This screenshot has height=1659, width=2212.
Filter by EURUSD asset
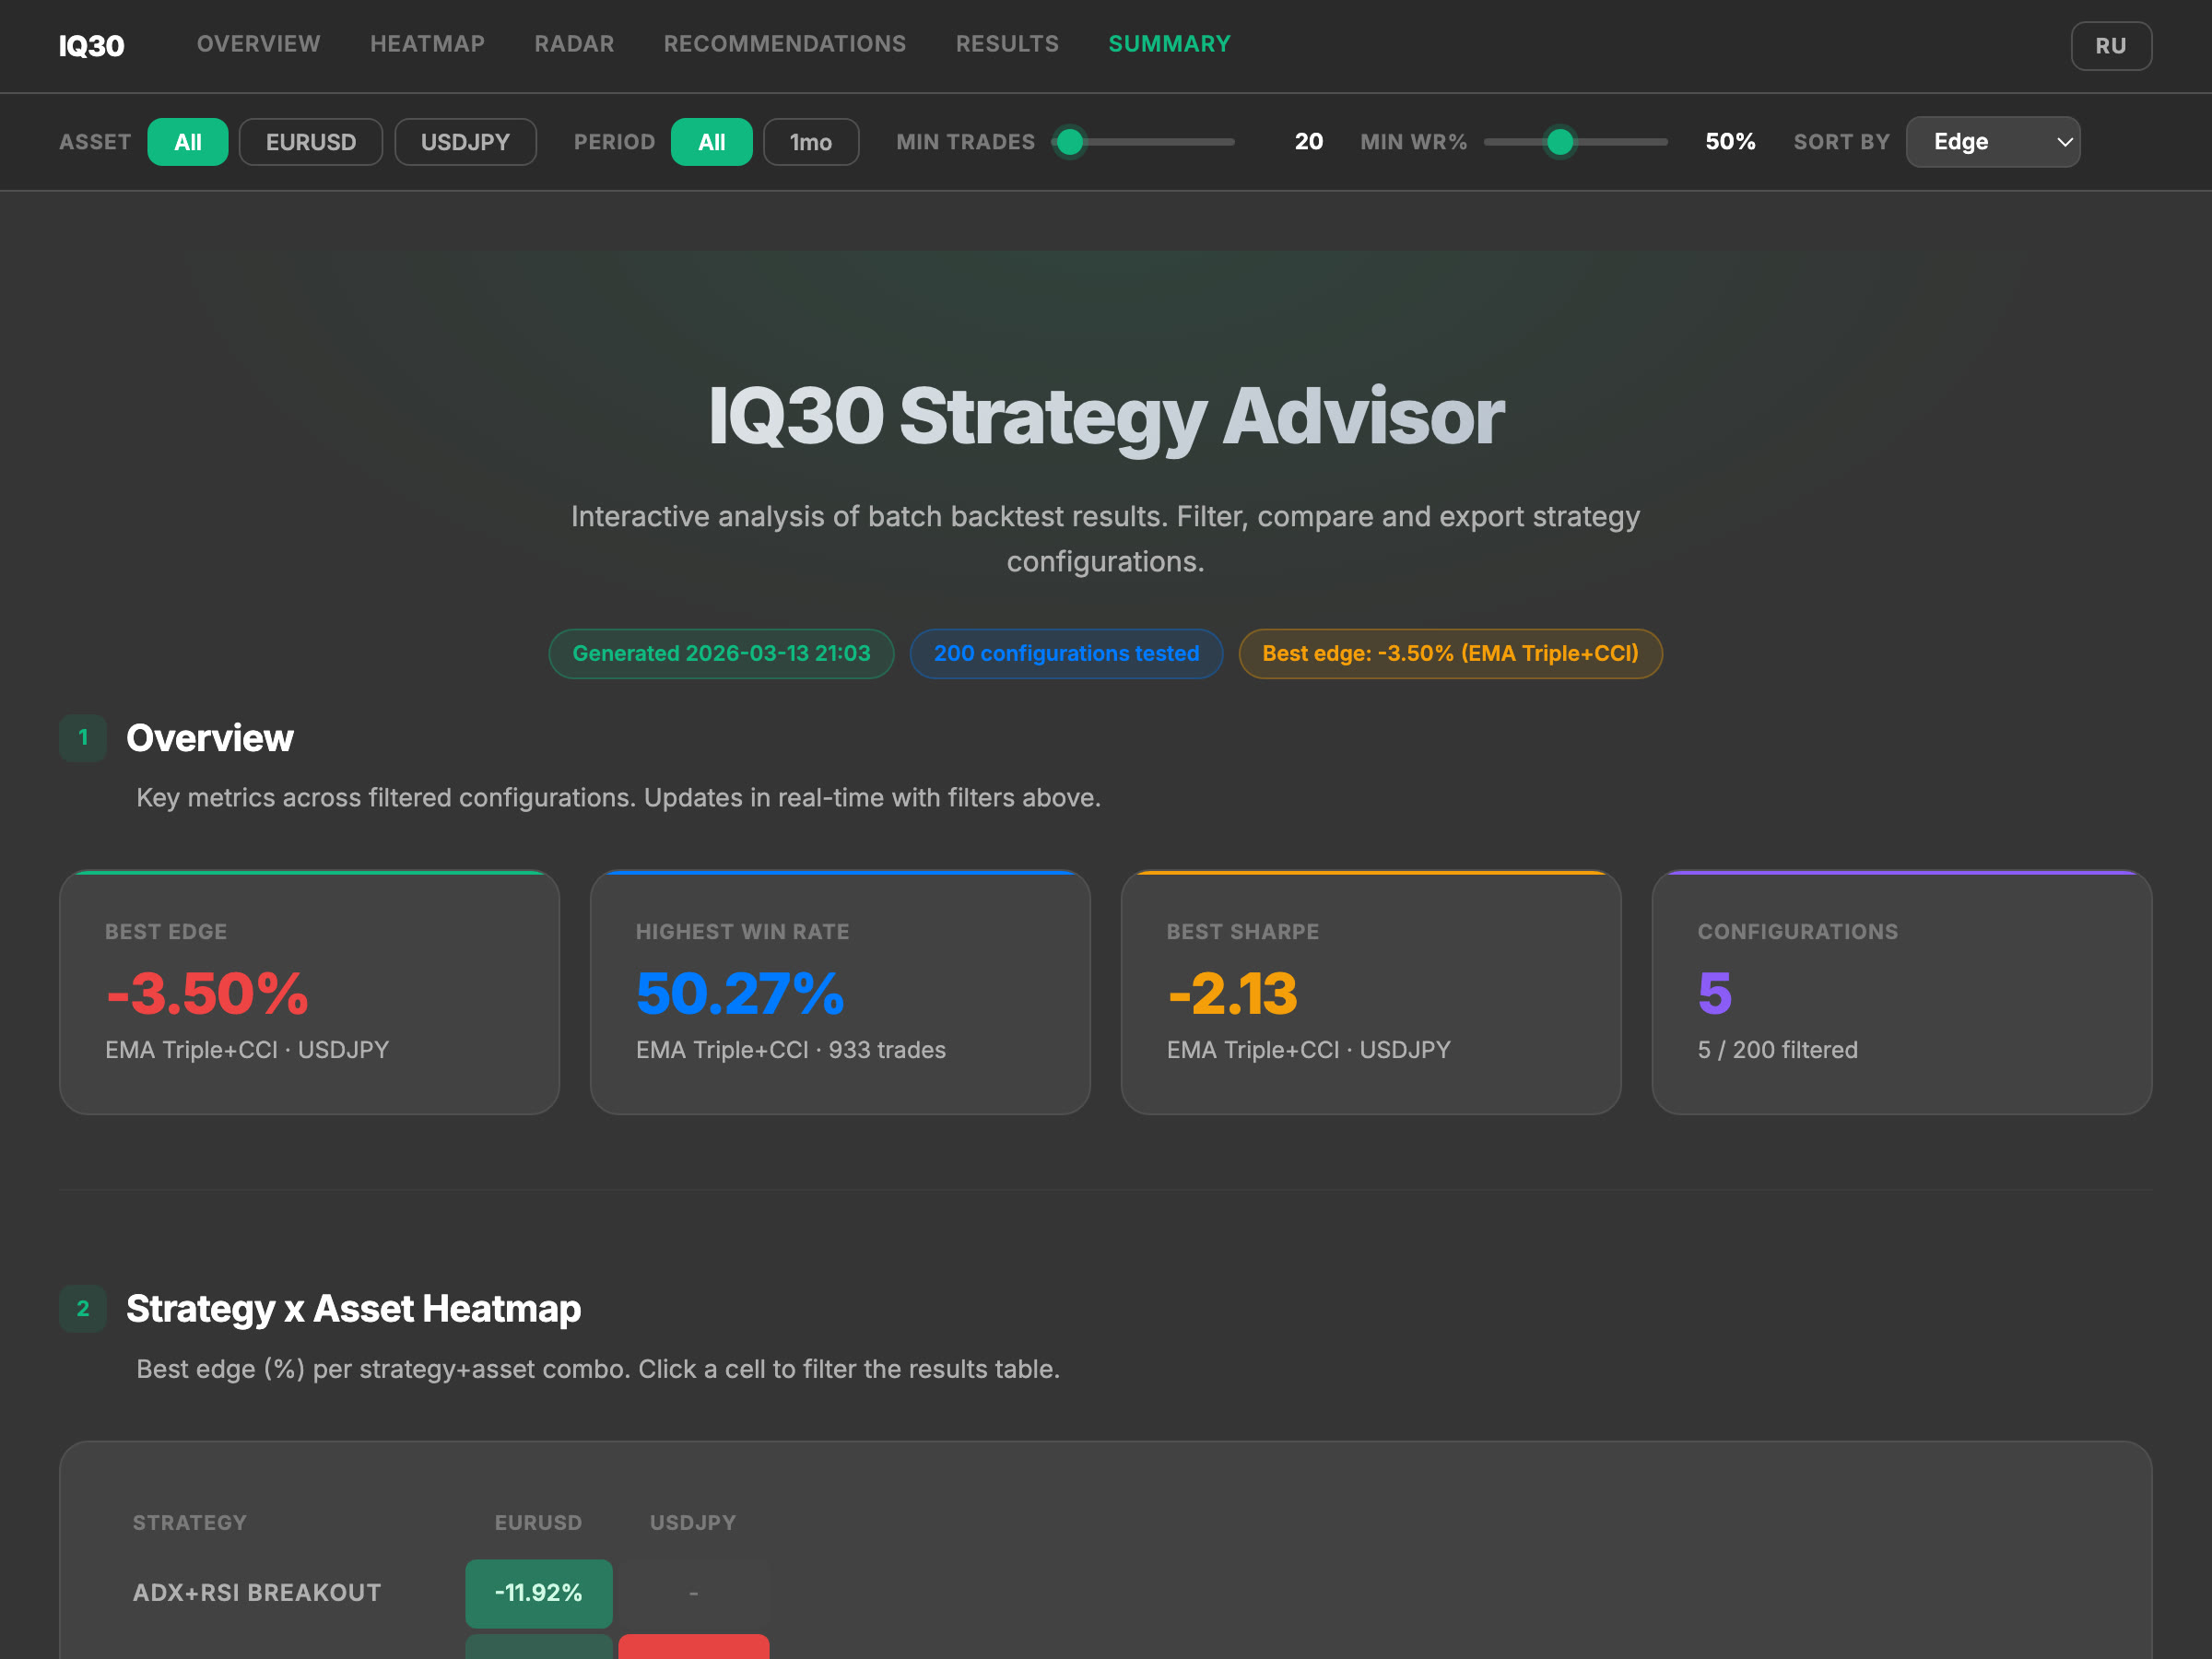[x=310, y=142]
